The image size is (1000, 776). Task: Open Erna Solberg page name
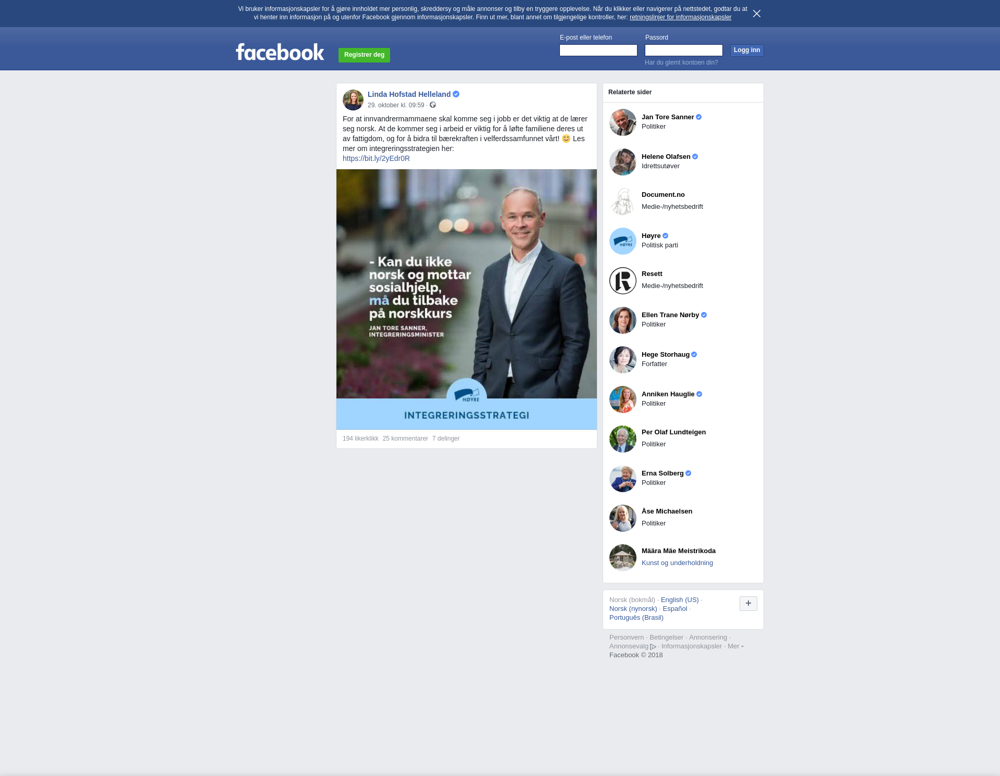point(662,473)
